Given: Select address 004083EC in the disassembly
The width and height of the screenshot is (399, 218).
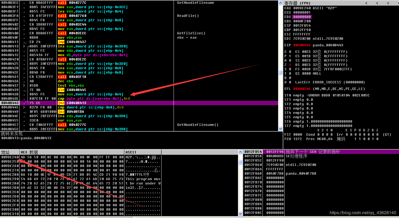Looking at the screenshot, I should pyautogui.click(x=10, y=3).
